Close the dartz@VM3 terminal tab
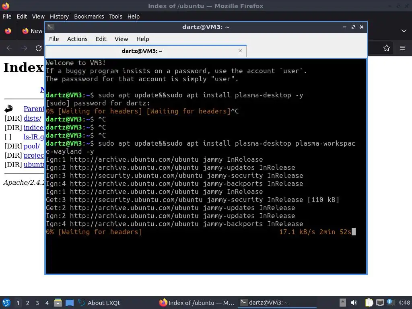The height and width of the screenshot is (309, 412). tap(240, 51)
